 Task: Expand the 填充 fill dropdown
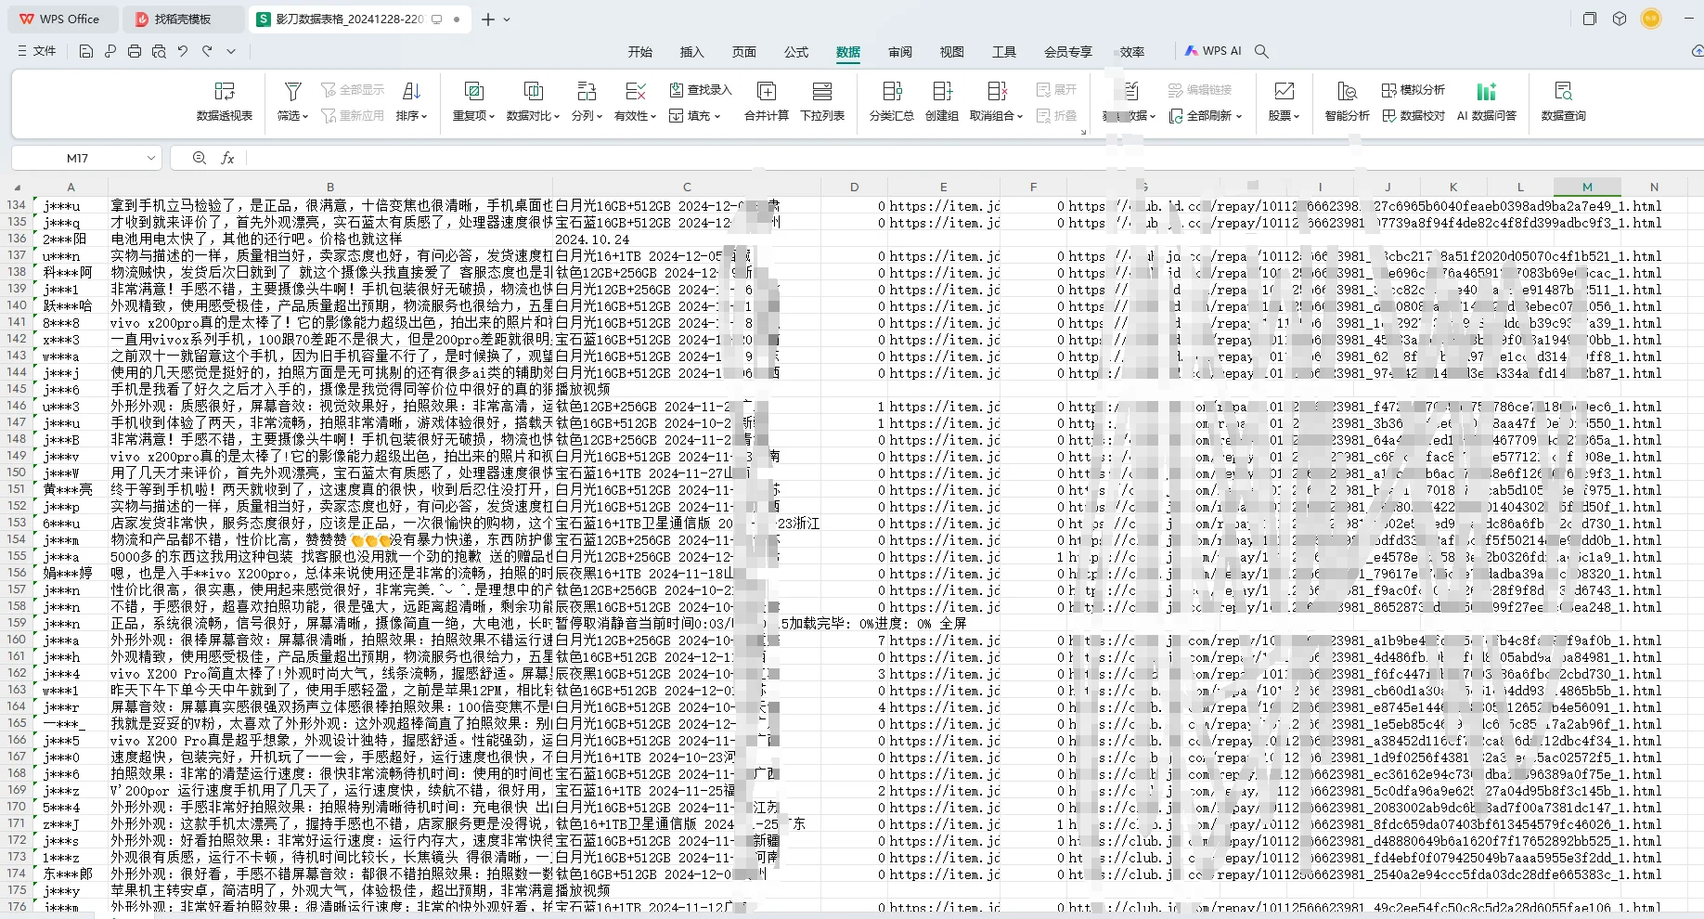coord(695,116)
